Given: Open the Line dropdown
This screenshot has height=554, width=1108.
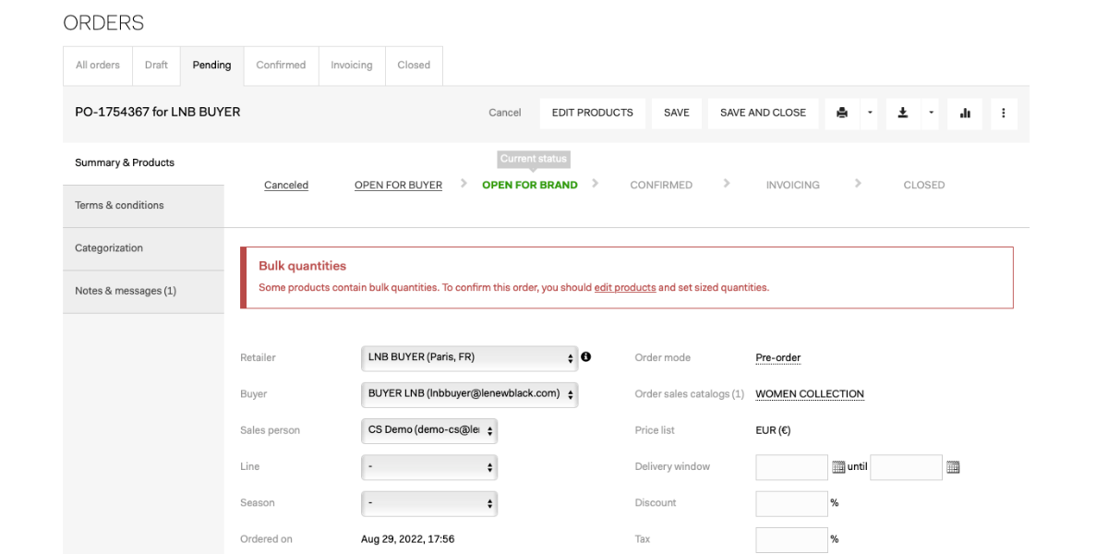Looking at the screenshot, I should coord(429,467).
